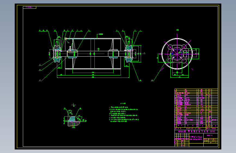Click part callout number 17
Image resolution: width=236 pixels, height=153 pixels.
40,80
